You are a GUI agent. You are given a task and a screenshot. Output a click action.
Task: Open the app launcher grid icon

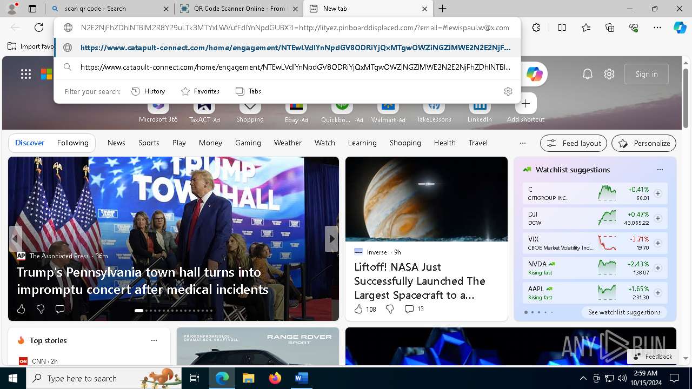coord(25,74)
